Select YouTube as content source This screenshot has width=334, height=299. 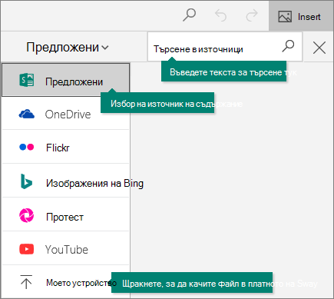66,249
